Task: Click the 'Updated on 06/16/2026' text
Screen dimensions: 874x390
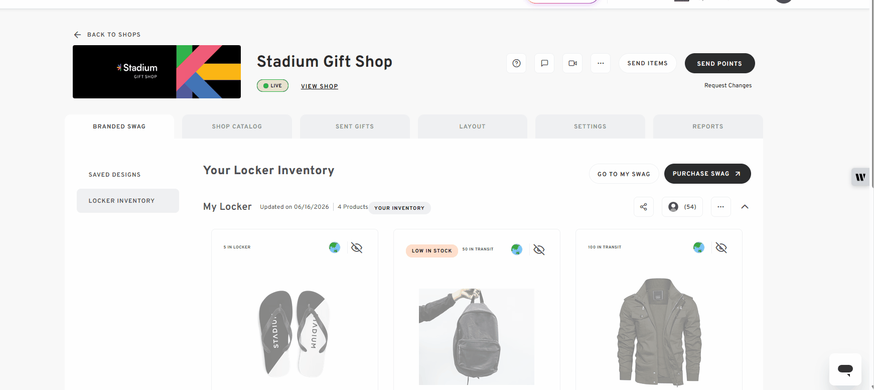Action: (x=295, y=207)
